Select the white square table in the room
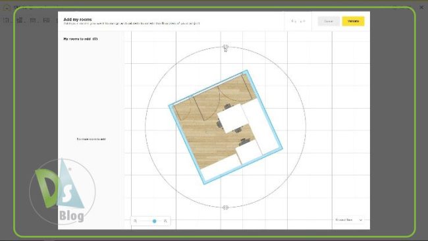The width and height of the screenshot is (428, 241). pos(233,118)
